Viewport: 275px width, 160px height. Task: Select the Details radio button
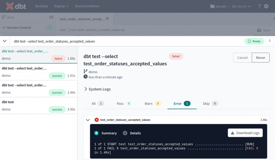click(x=125, y=133)
